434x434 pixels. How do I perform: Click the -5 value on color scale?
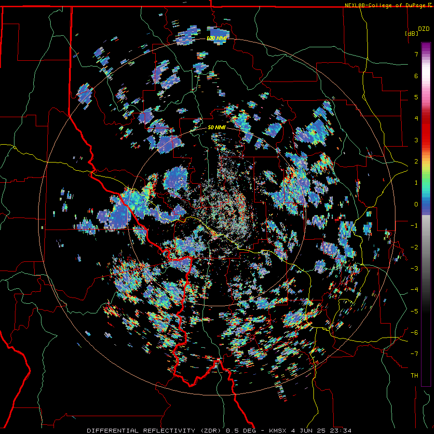(x=414, y=311)
